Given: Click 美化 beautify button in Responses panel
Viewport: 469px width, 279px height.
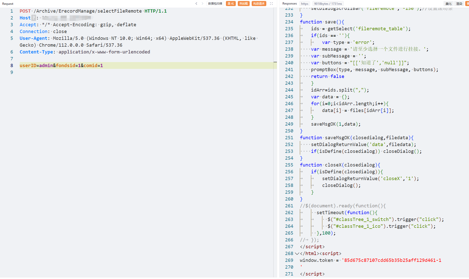Looking at the screenshot, I should [x=449, y=4].
